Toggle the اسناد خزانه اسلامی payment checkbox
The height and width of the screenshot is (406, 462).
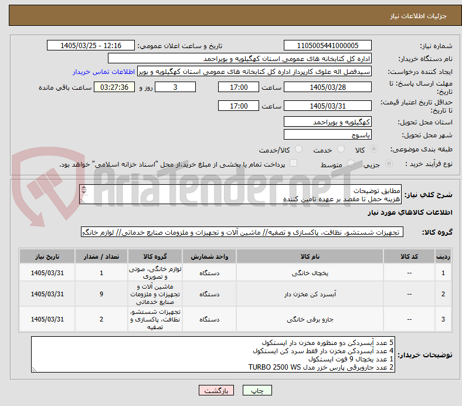(293, 163)
